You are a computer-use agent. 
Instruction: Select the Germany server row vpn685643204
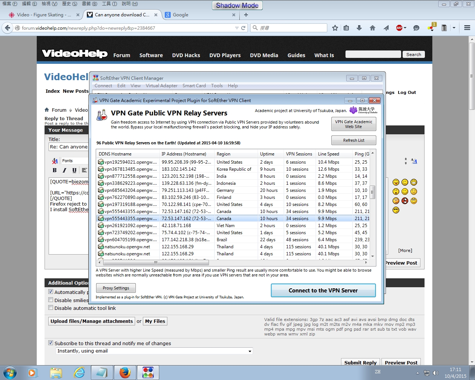(x=233, y=190)
